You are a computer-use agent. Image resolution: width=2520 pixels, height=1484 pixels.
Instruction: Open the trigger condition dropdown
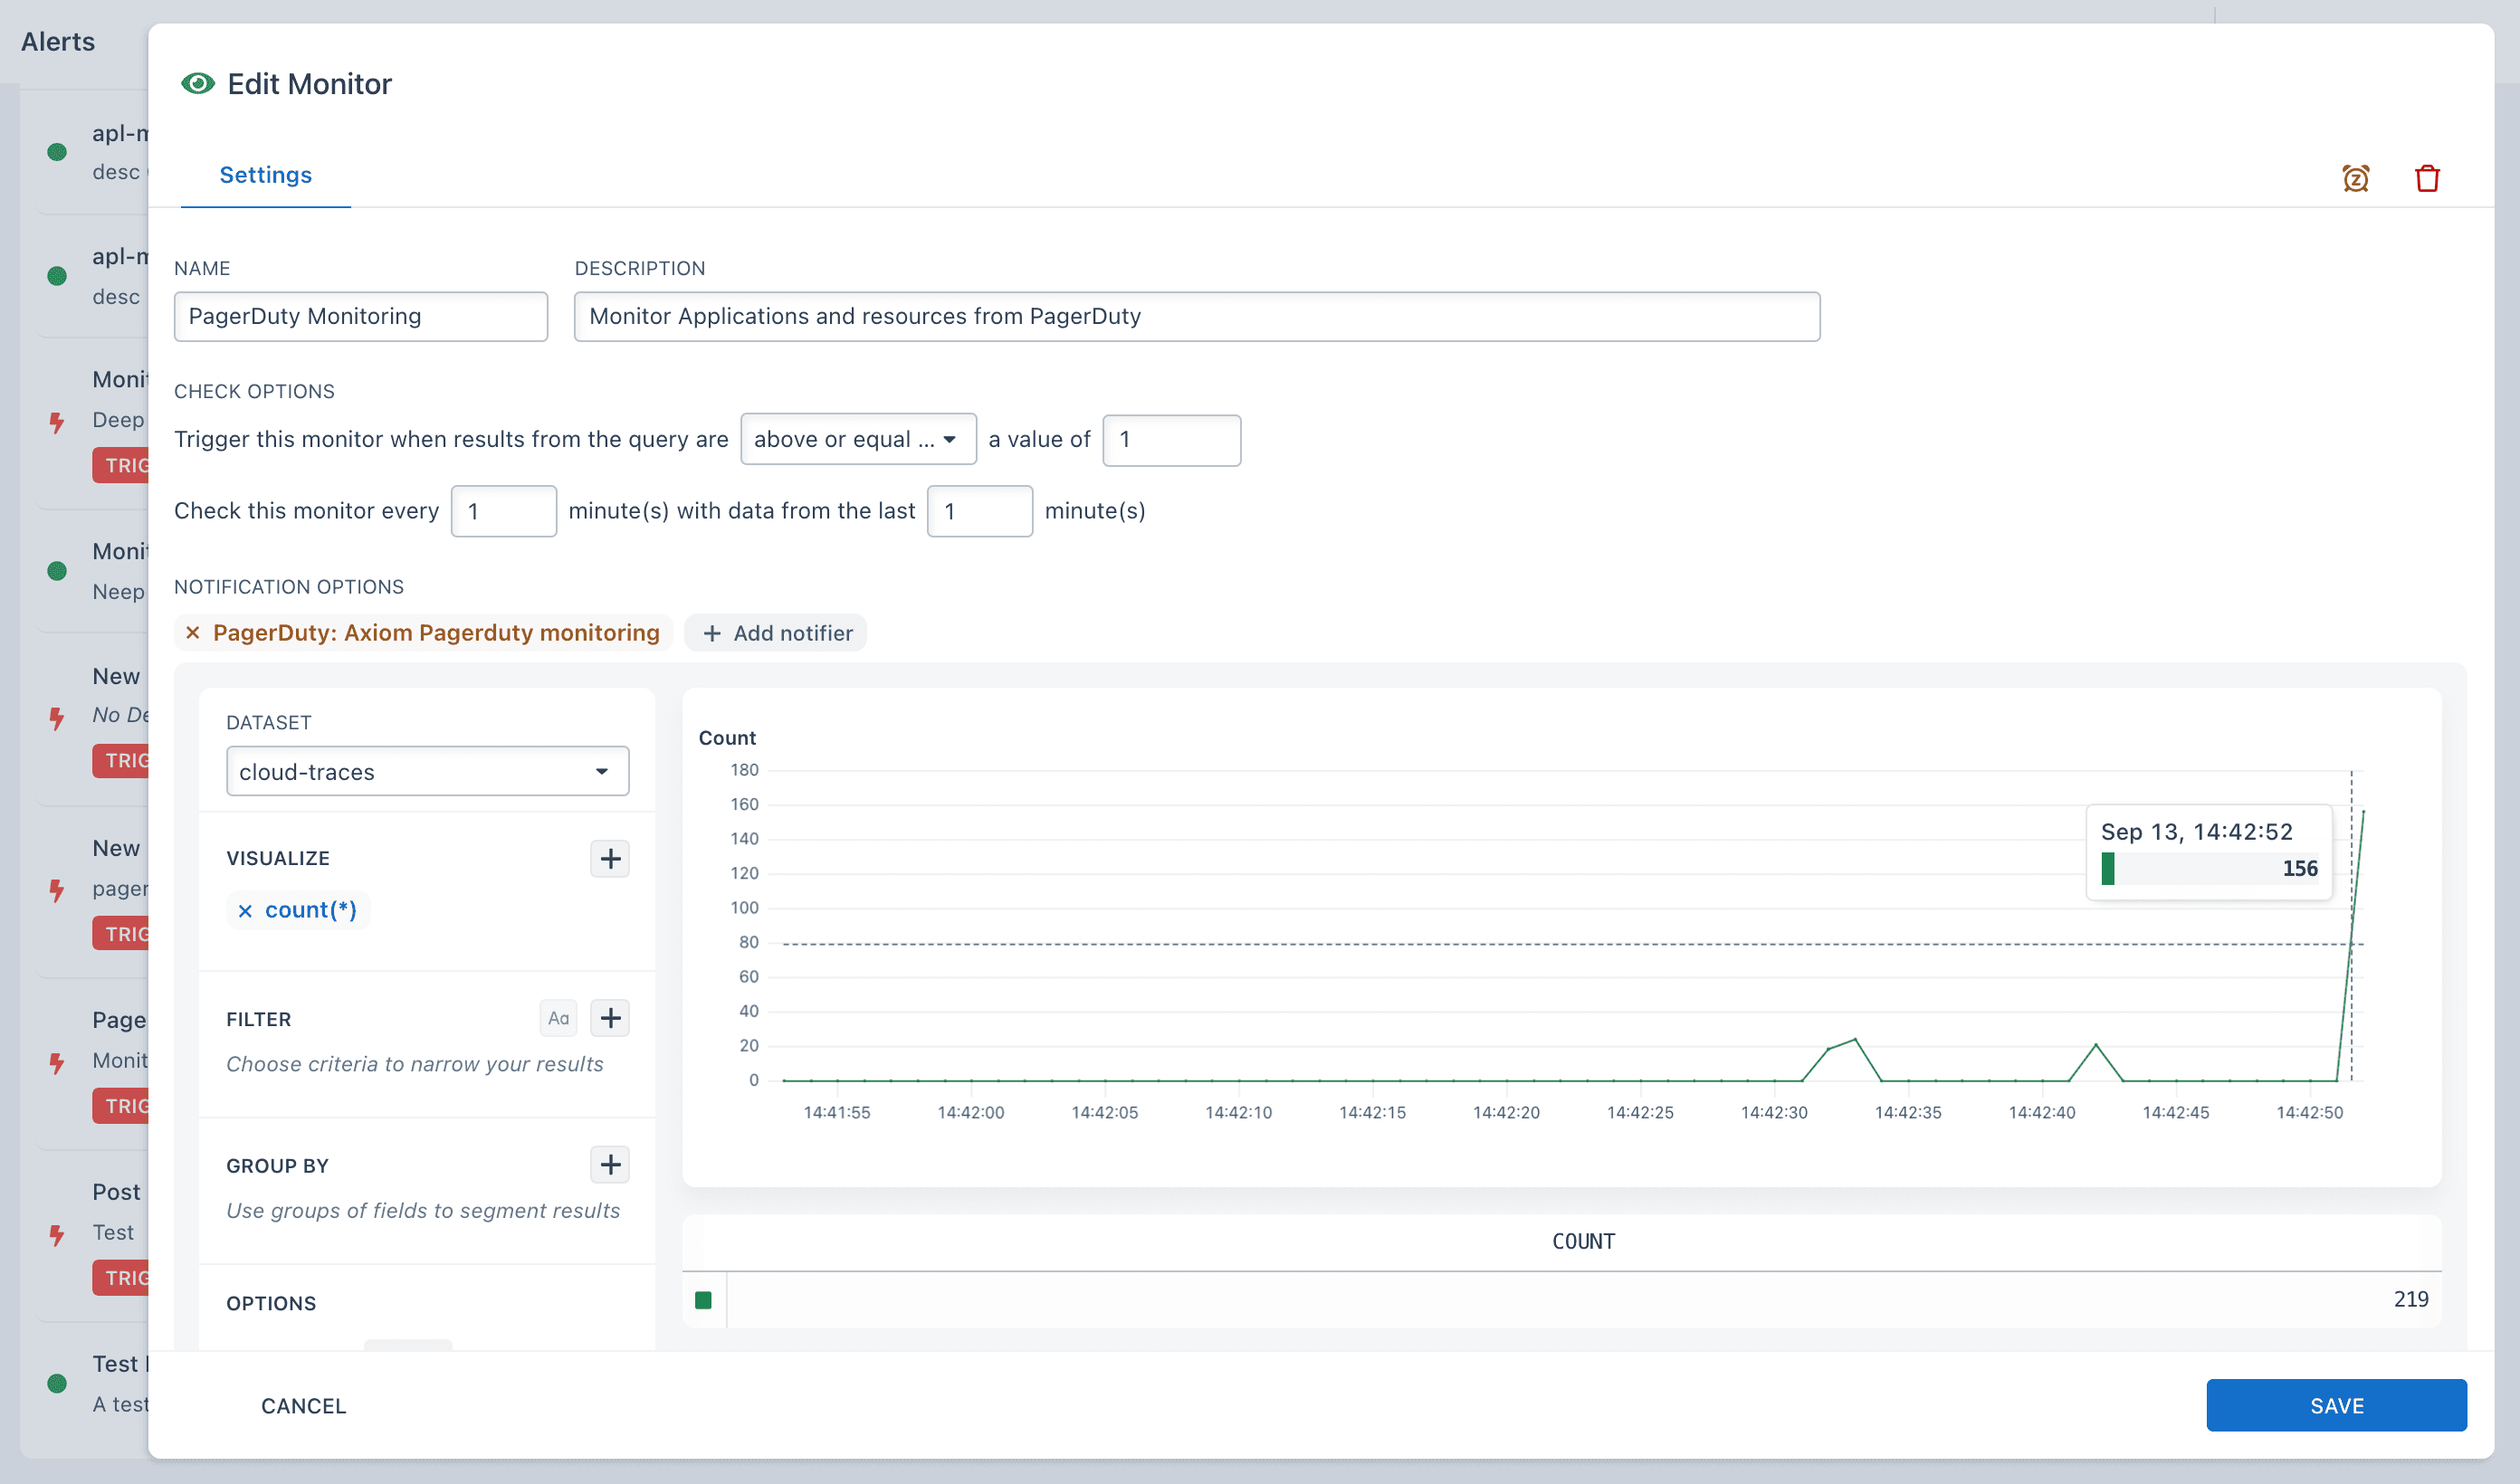click(x=858, y=439)
